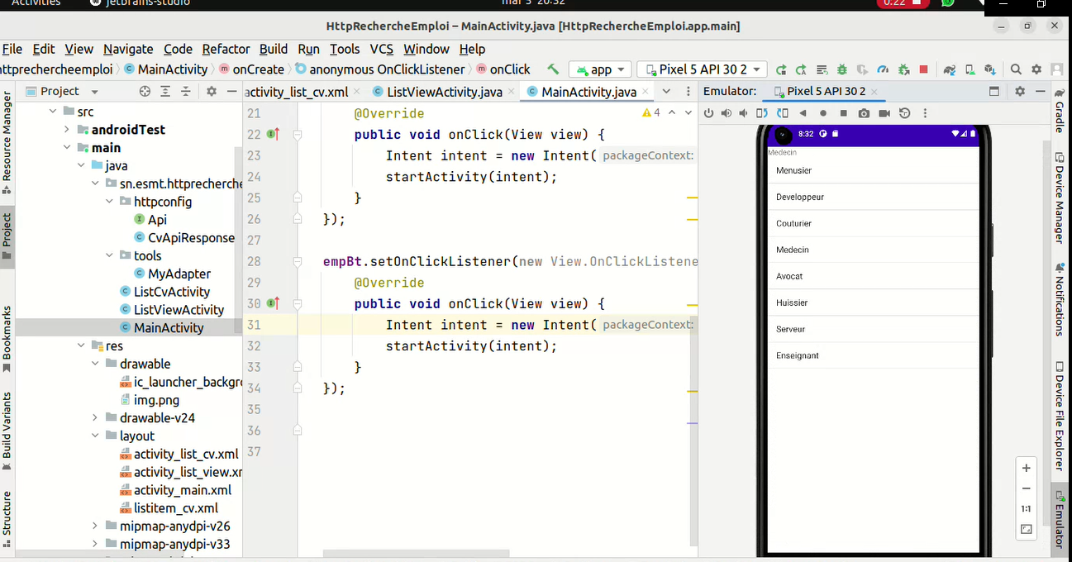Zoom out emulator with minus button

(x=1027, y=488)
